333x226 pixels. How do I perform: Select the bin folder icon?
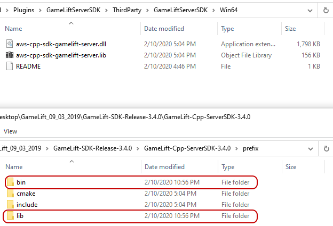10,182
